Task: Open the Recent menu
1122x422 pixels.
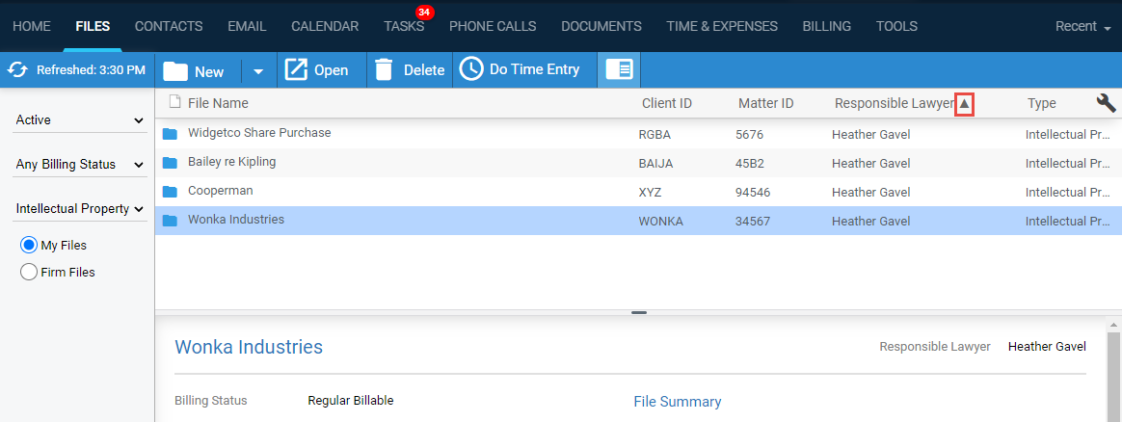Action: 1082,26
